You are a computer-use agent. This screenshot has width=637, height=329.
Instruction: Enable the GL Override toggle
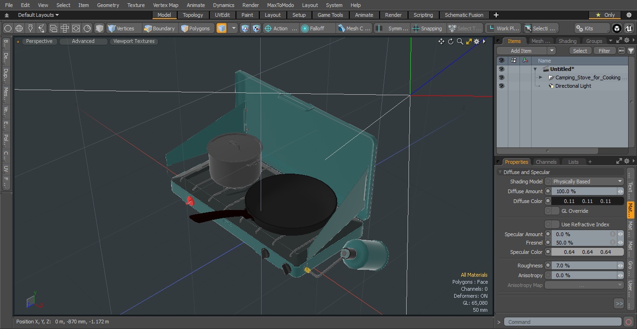552,211
